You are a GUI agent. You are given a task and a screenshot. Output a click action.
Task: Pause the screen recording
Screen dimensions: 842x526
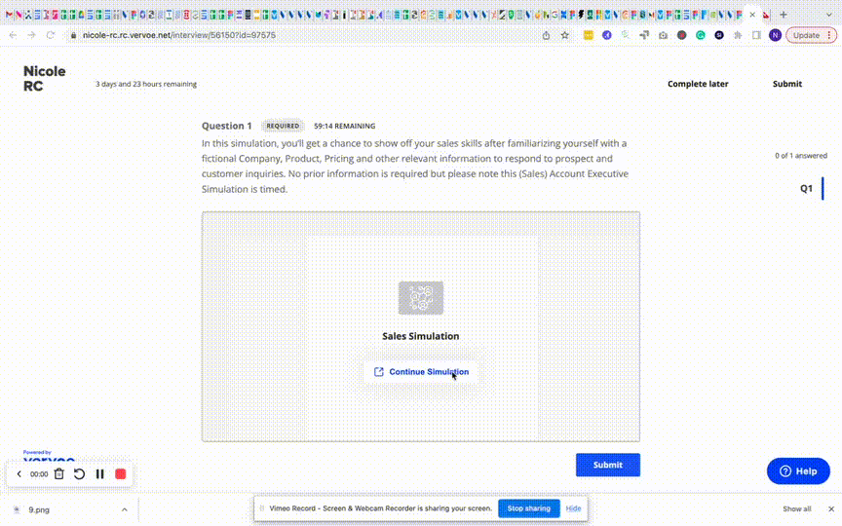pyautogui.click(x=99, y=474)
